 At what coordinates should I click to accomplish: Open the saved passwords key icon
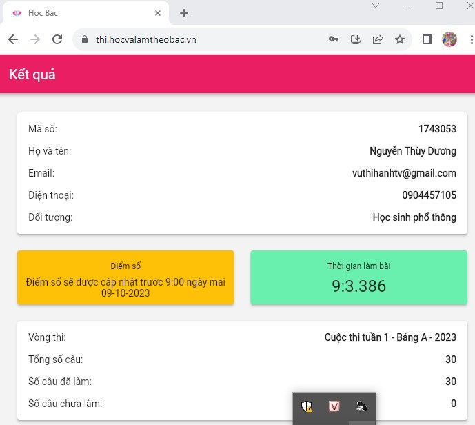click(x=334, y=39)
